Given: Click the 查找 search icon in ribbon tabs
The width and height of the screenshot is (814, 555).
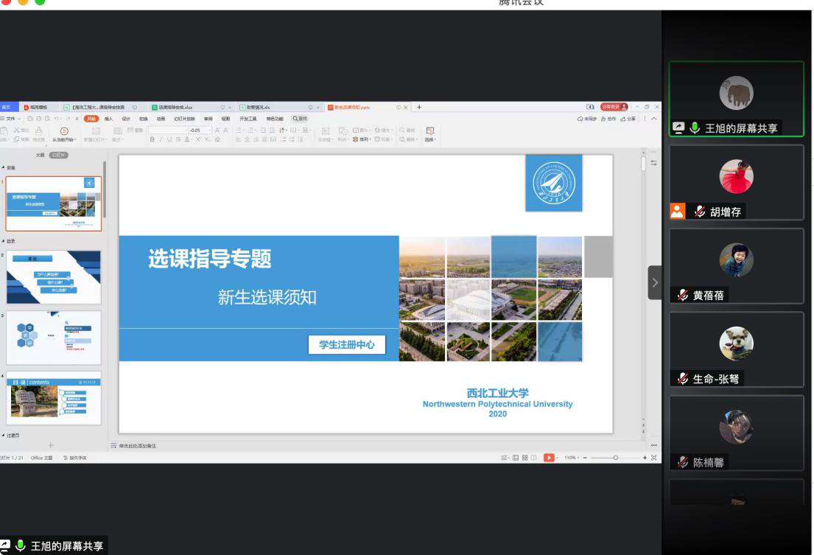Looking at the screenshot, I should point(299,119).
